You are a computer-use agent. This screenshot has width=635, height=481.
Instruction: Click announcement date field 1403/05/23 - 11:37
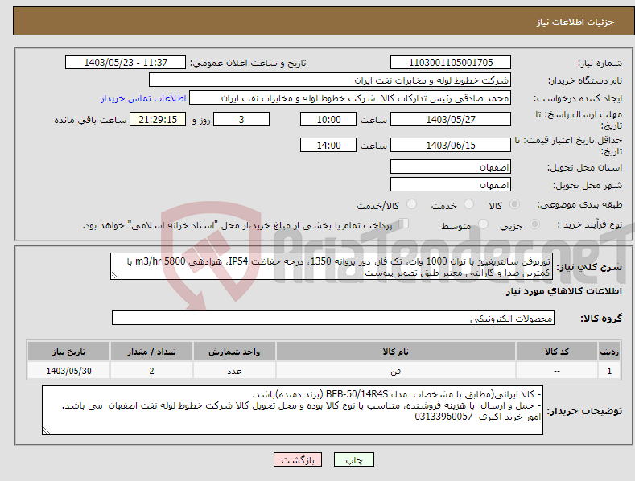tap(125, 63)
